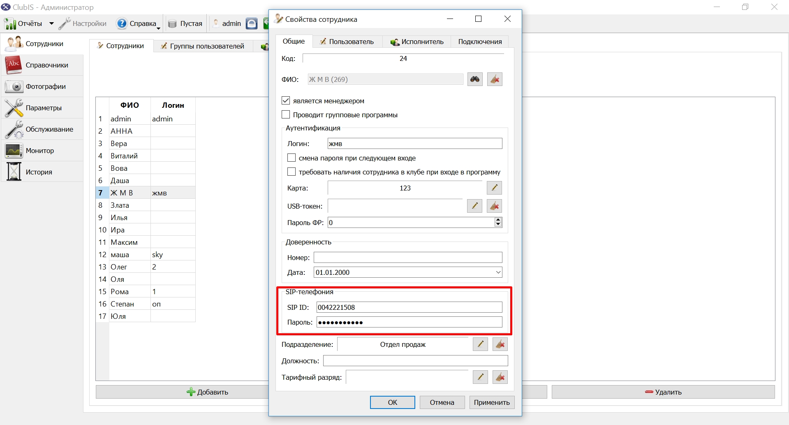
Task: Expand the Отчёты dropdown arrow
Action: 51,23
